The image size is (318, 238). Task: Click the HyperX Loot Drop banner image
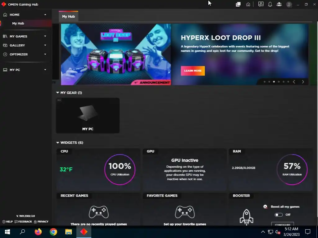click(x=116, y=55)
